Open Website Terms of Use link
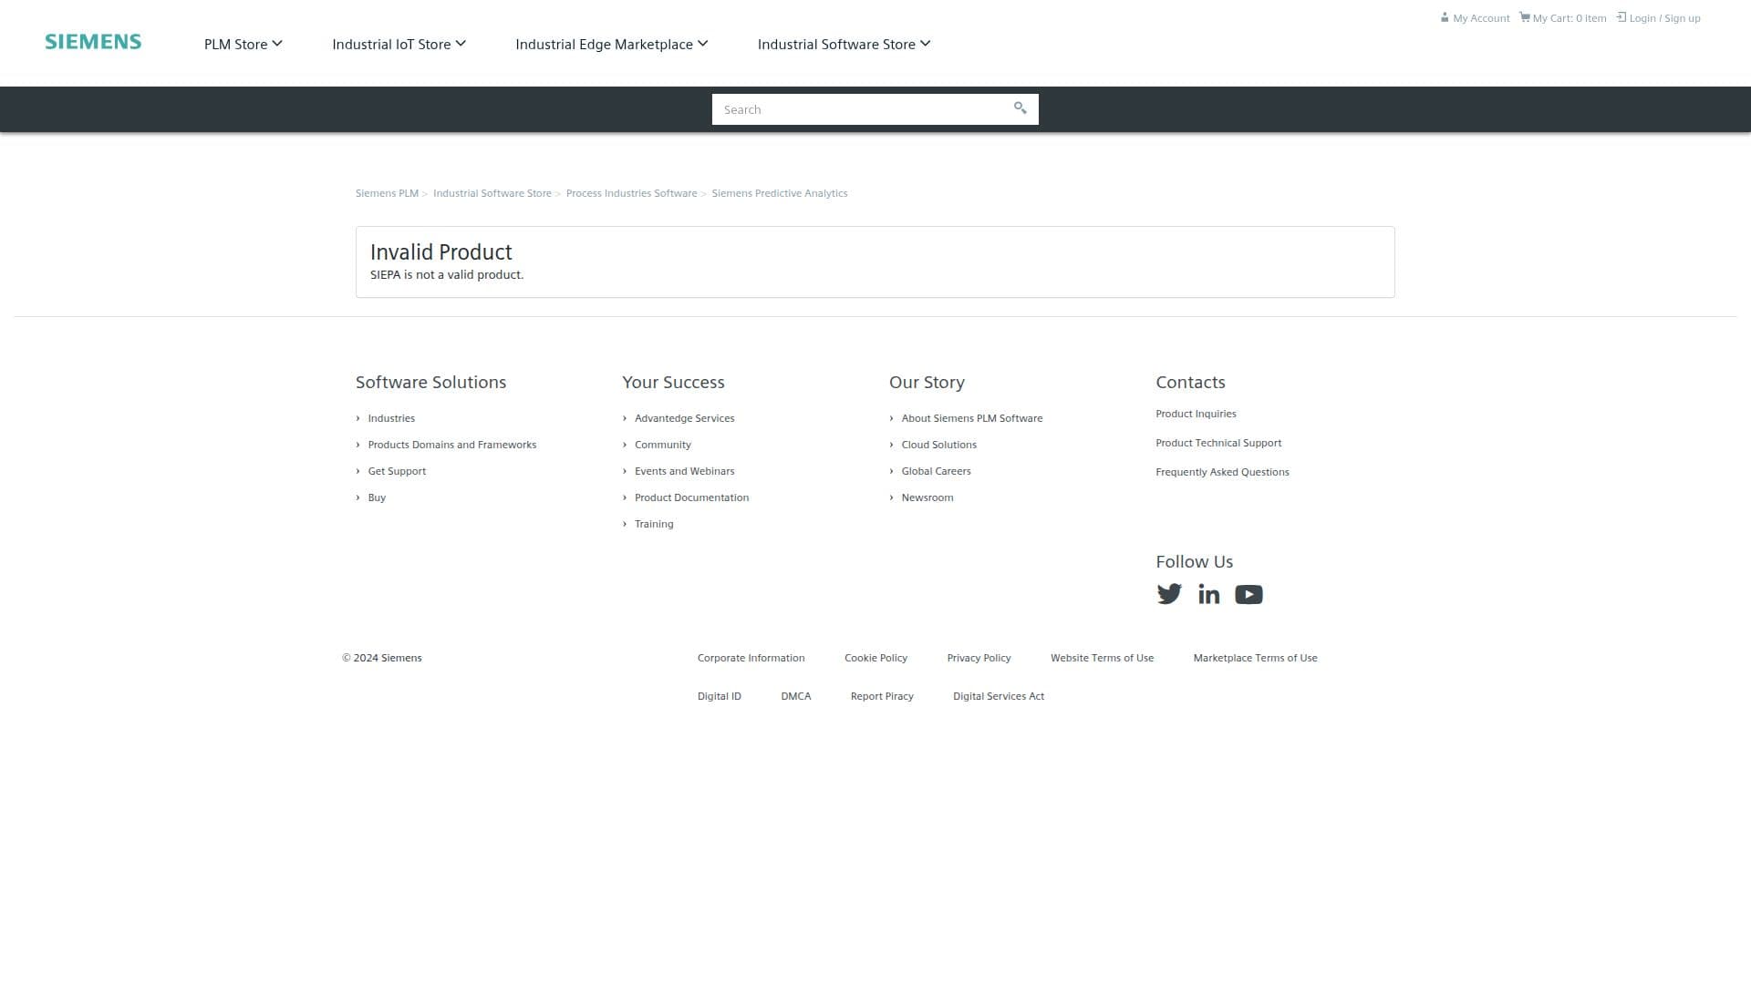 pos(1103,658)
